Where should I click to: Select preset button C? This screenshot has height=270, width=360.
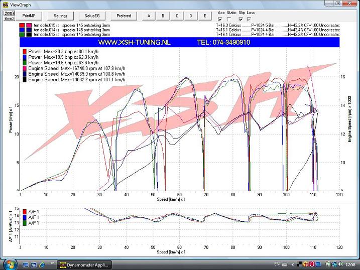[x=177, y=16]
